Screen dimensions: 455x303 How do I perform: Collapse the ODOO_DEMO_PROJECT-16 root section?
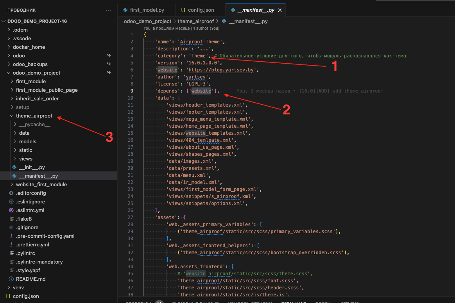coord(4,21)
